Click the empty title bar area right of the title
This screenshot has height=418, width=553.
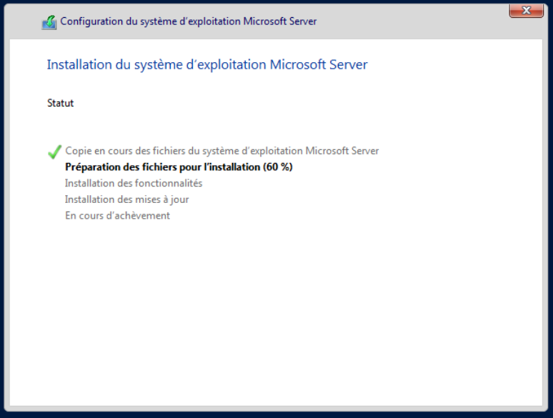pos(414,21)
